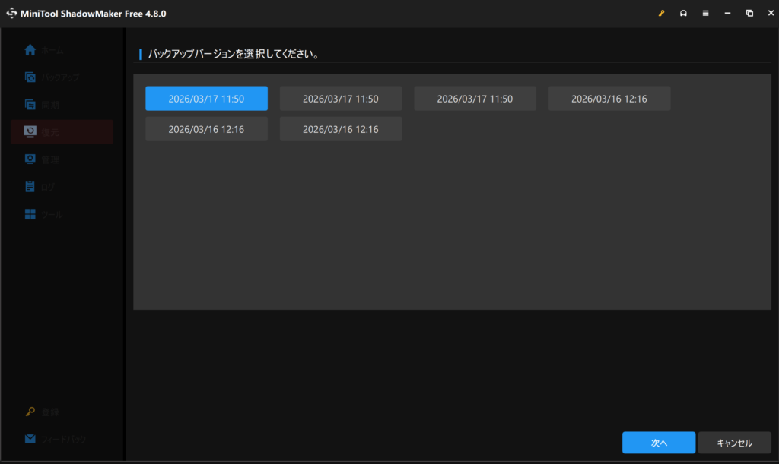
Task: Open the Log (ログ) clipboard icon
Action: (x=30, y=187)
